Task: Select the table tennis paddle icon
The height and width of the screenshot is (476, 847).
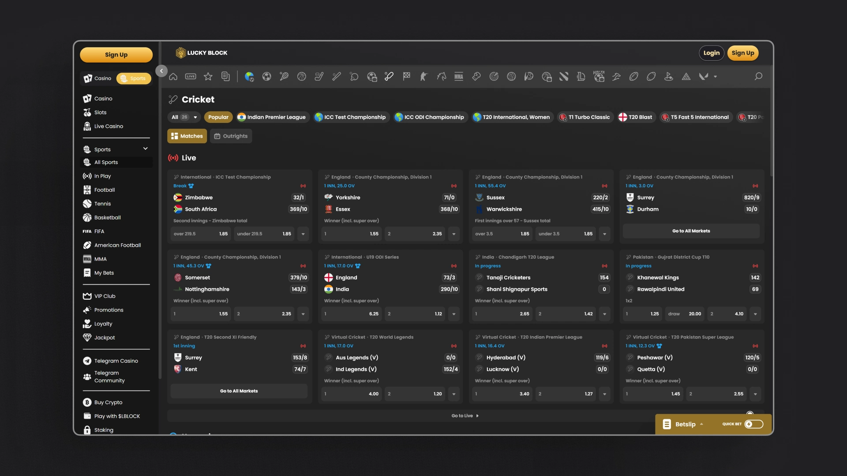Action: pos(354,77)
